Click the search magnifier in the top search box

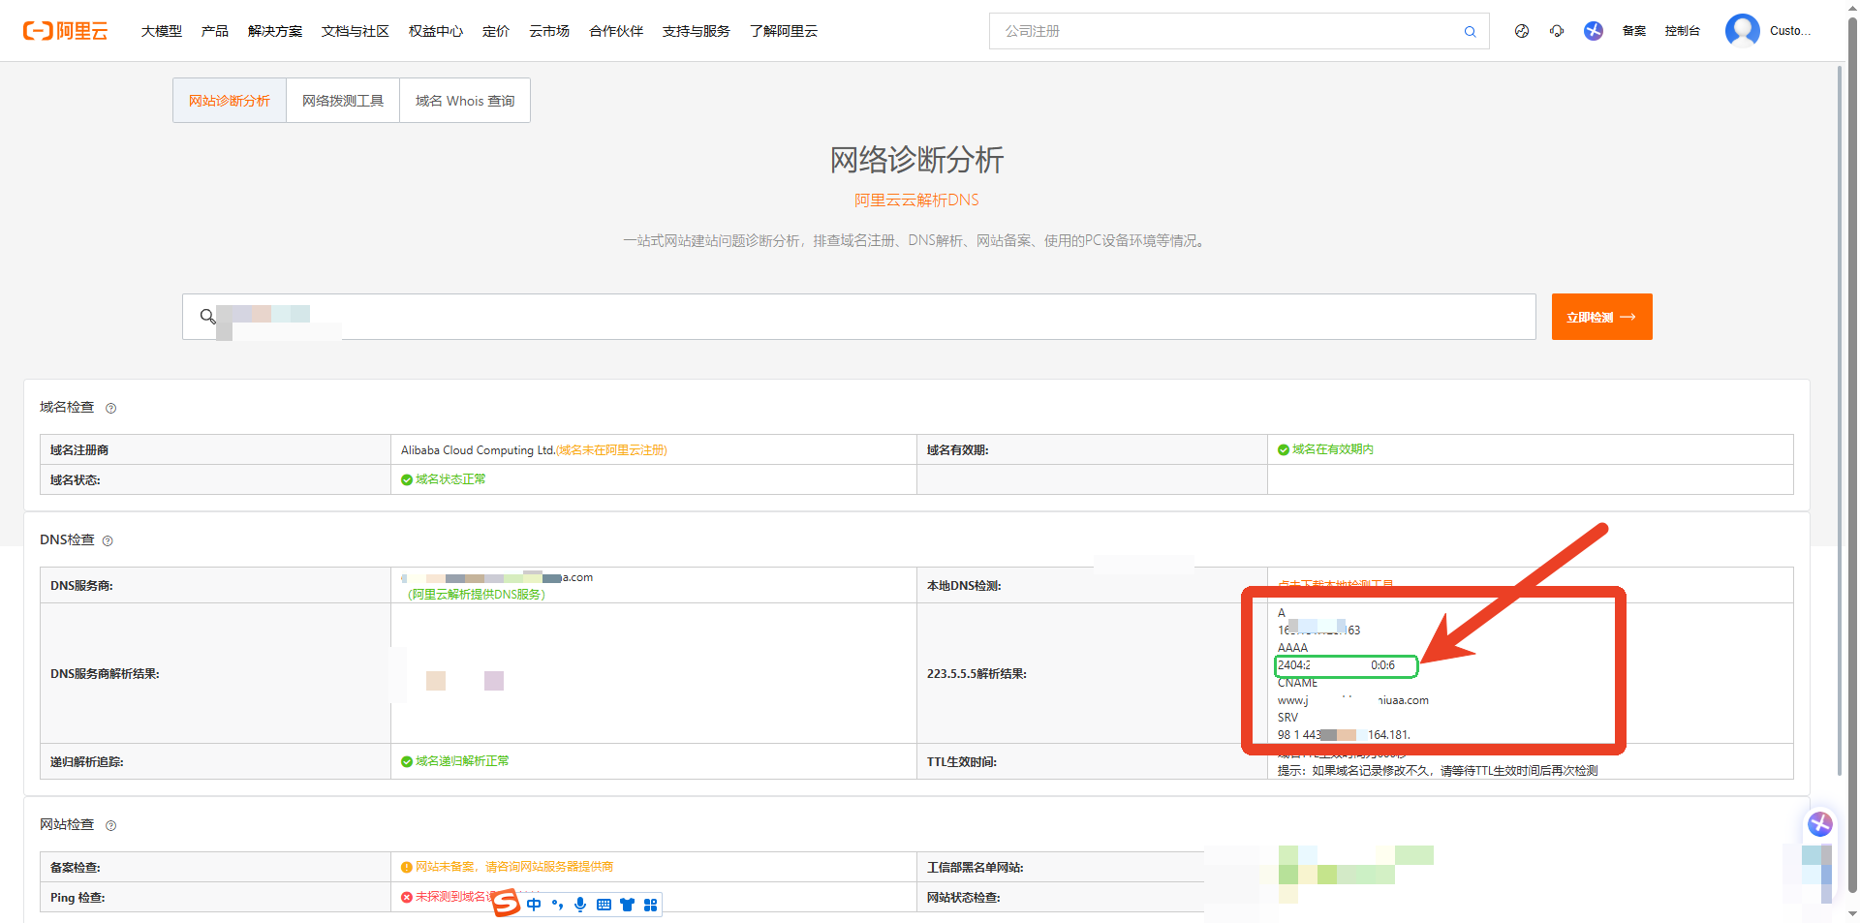tap(1470, 32)
